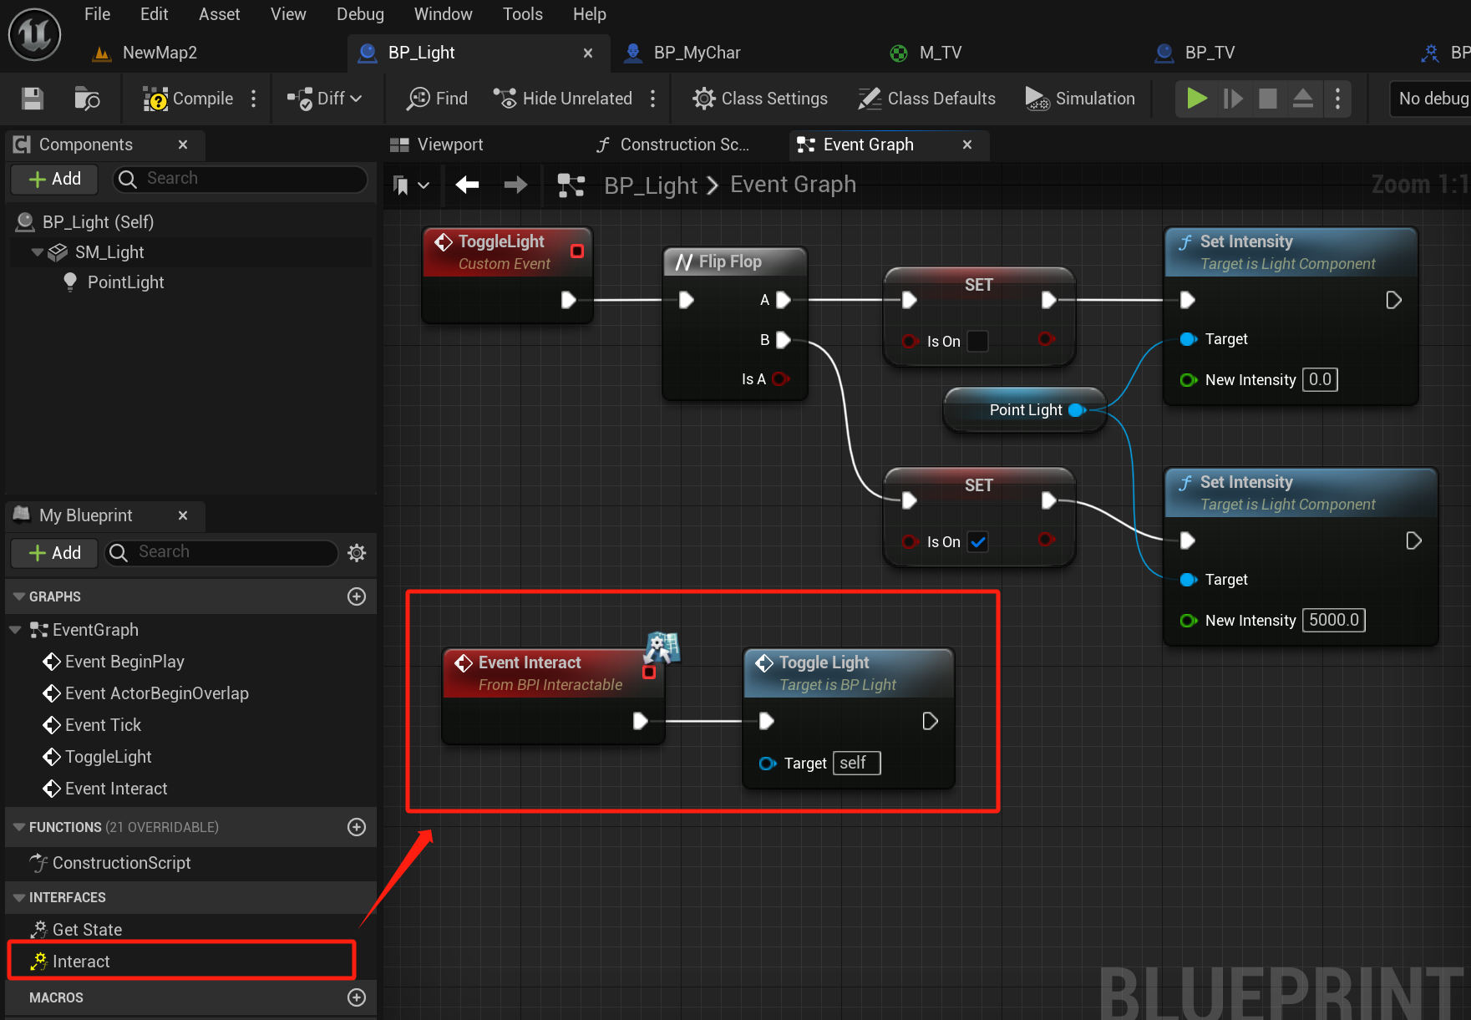This screenshot has width=1471, height=1020.
Task: Click the Eject icon in play controls
Action: click(1303, 99)
